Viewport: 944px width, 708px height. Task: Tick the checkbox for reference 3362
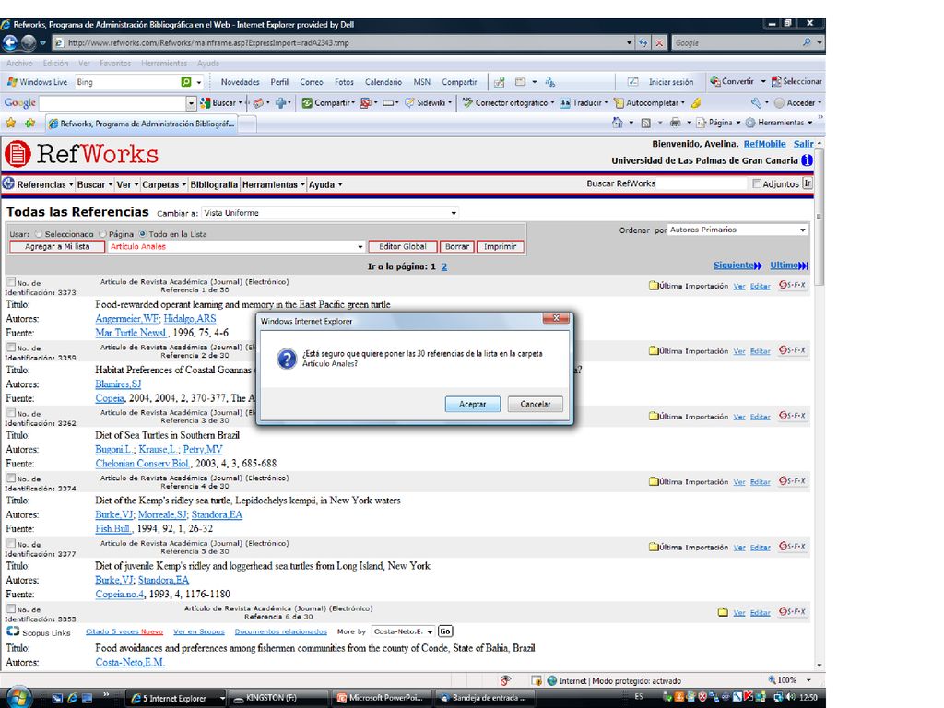[x=11, y=412]
